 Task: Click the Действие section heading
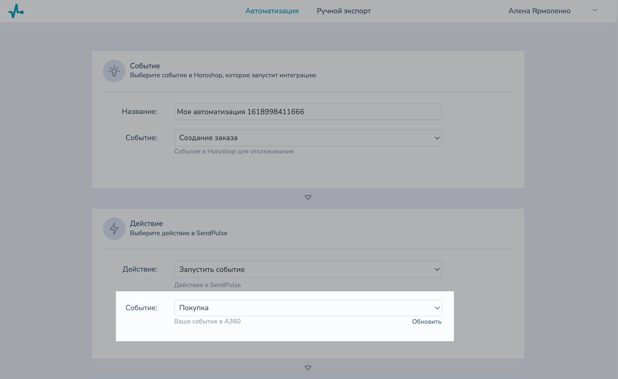pyautogui.click(x=146, y=224)
